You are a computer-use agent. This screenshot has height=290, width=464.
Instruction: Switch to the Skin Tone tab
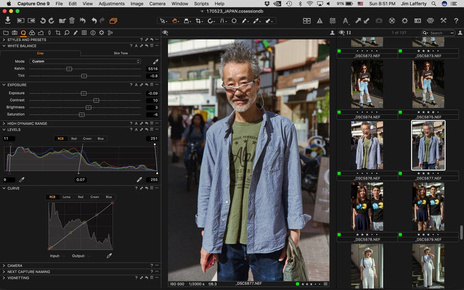click(121, 53)
